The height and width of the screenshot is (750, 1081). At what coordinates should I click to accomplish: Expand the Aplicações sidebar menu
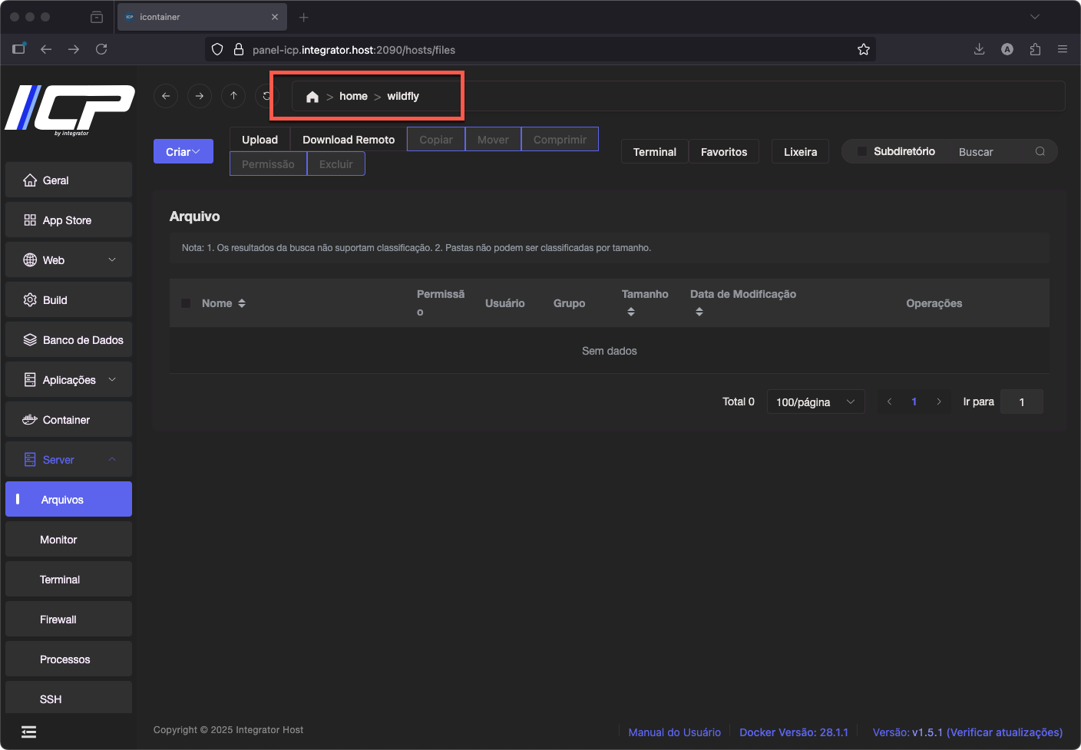click(69, 380)
